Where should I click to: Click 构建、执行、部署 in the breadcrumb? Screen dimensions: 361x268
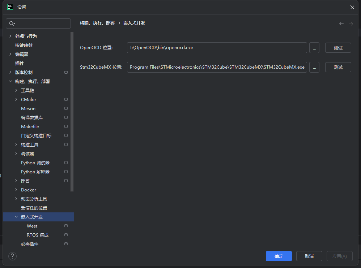click(97, 23)
